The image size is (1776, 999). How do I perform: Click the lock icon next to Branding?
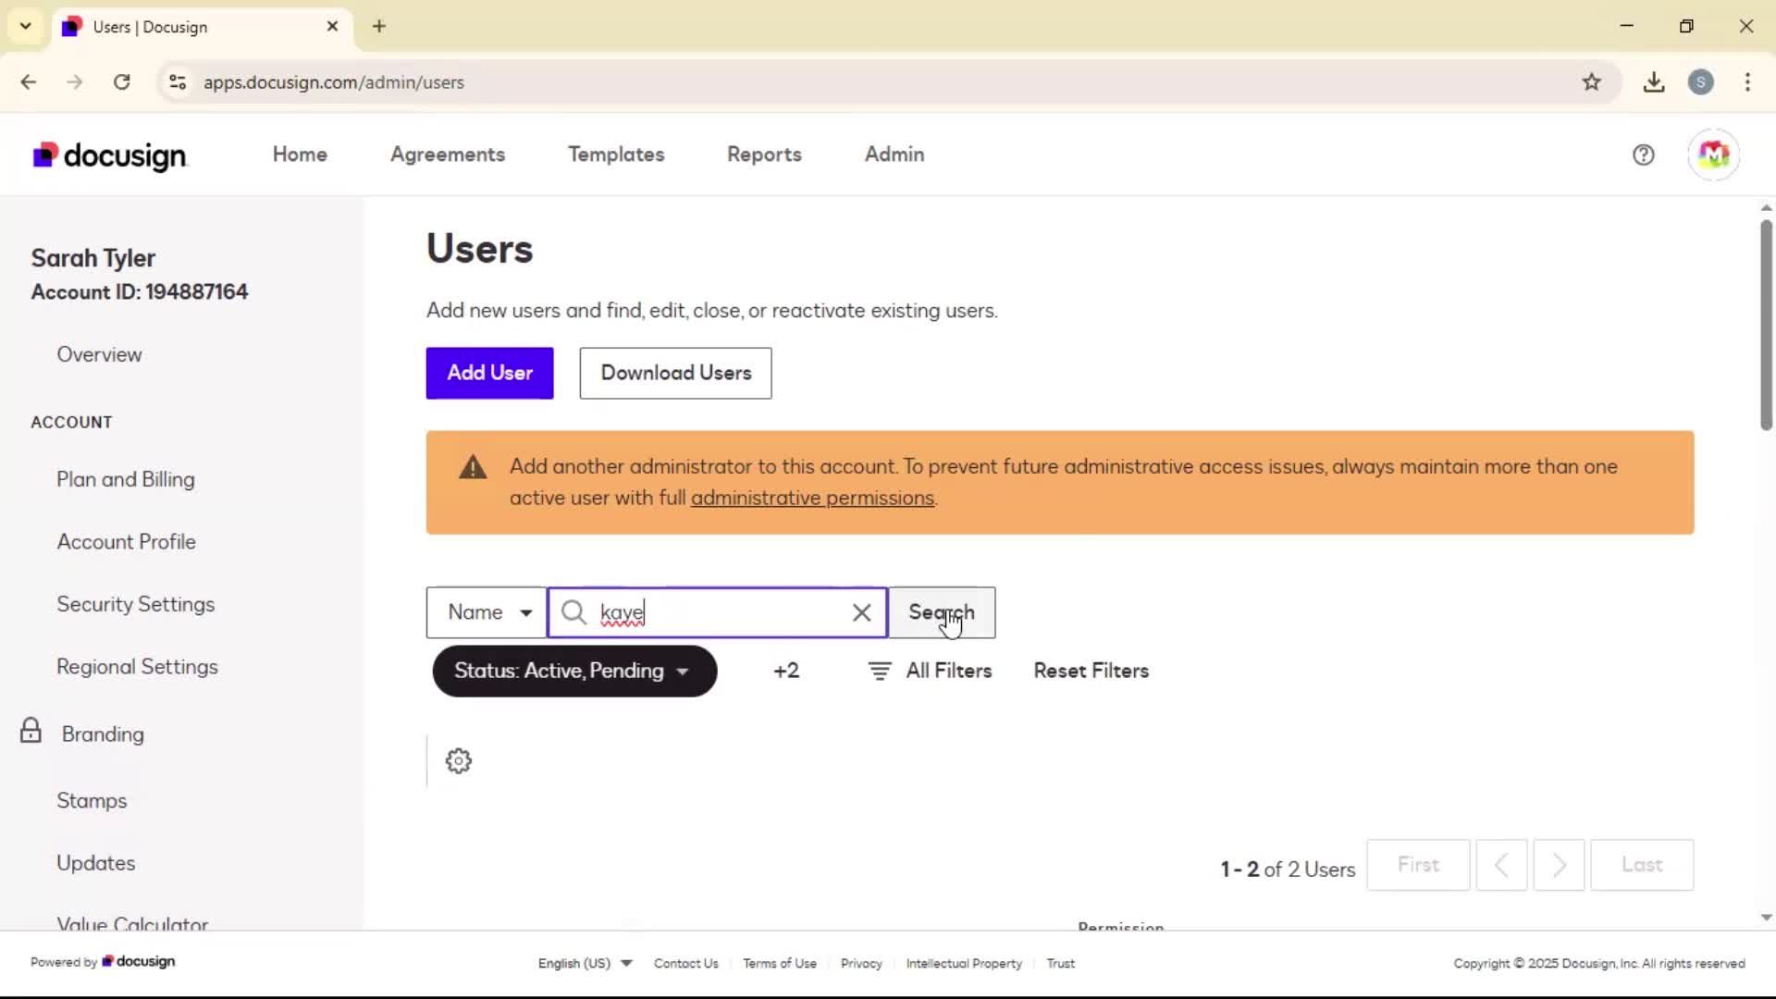tap(31, 731)
